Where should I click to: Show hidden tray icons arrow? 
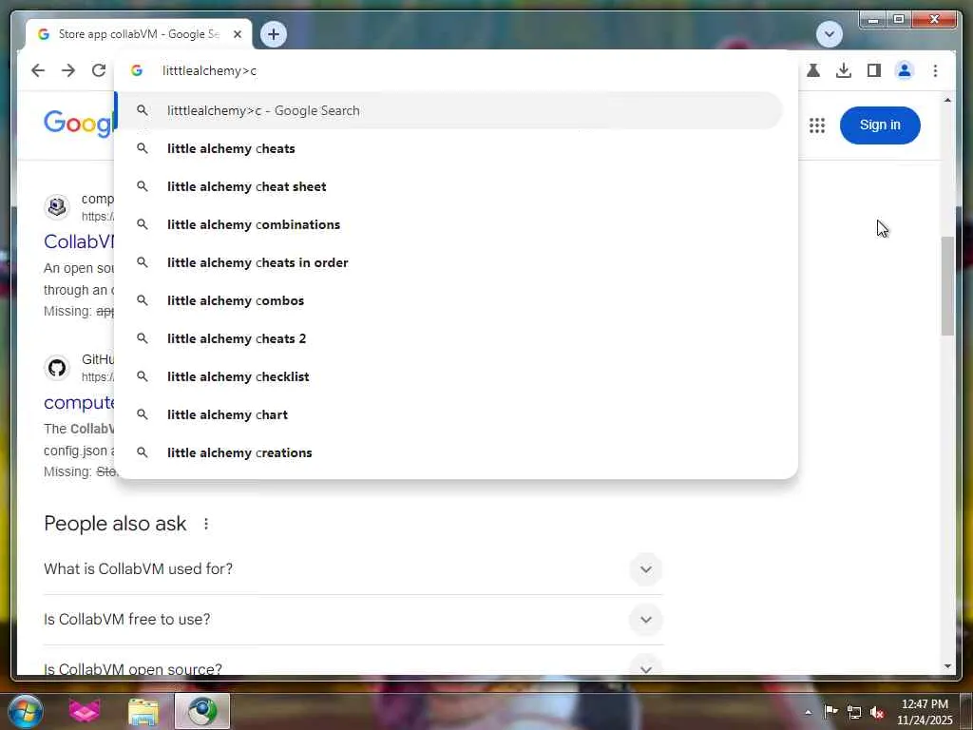pyautogui.click(x=808, y=712)
